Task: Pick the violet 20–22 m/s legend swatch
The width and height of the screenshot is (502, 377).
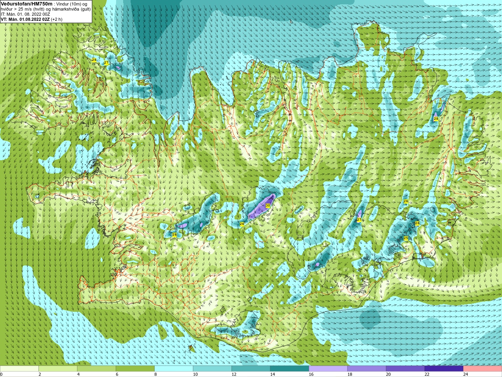Action: [x=406, y=369]
